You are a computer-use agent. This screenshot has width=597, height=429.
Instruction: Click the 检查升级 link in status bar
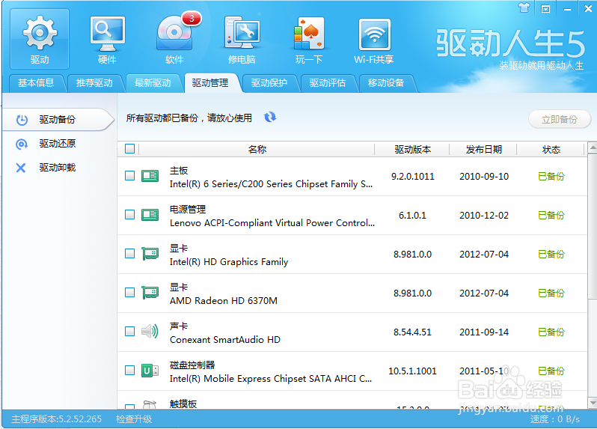pos(134,419)
